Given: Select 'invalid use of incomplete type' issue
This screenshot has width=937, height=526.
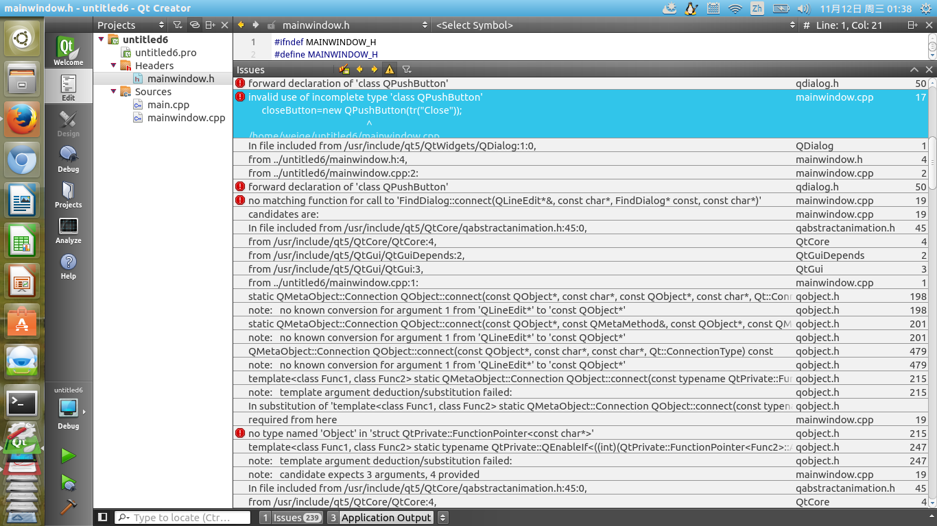Looking at the screenshot, I should pyautogui.click(x=581, y=114).
